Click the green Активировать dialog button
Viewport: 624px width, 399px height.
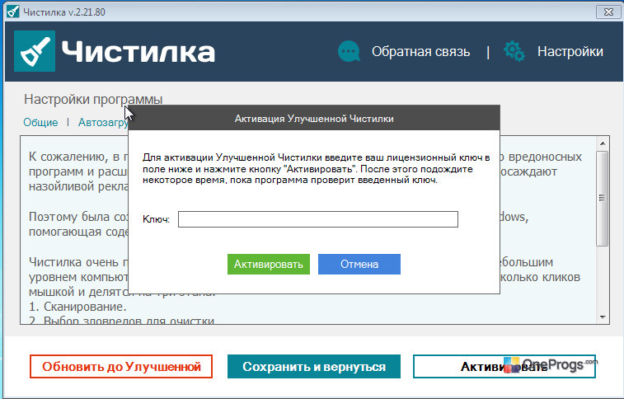[x=269, y=264]
